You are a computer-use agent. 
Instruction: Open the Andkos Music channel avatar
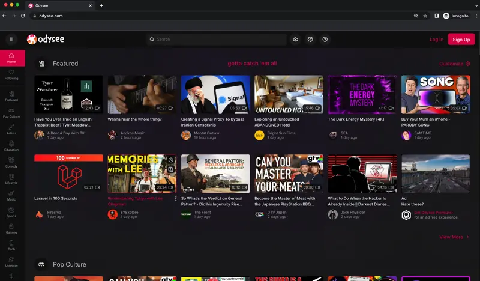(x=113, y=135)
